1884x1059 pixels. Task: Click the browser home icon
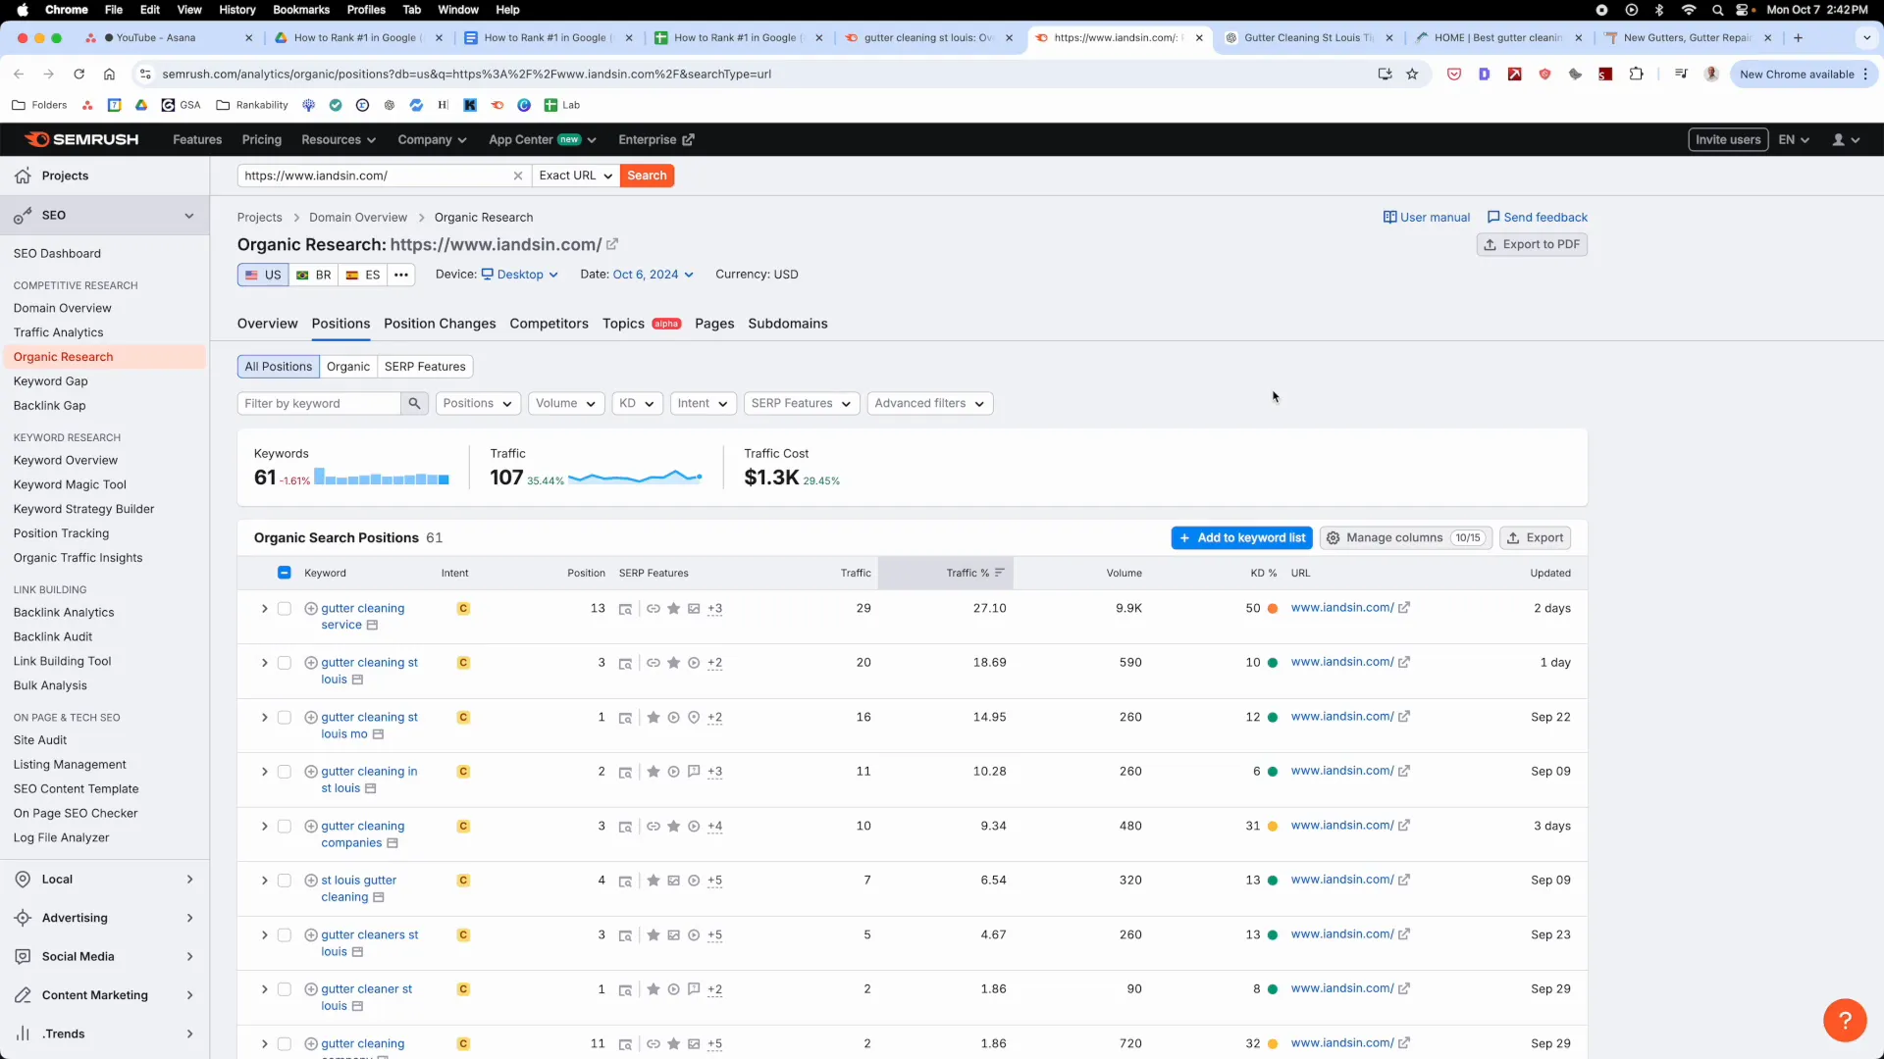109,74
